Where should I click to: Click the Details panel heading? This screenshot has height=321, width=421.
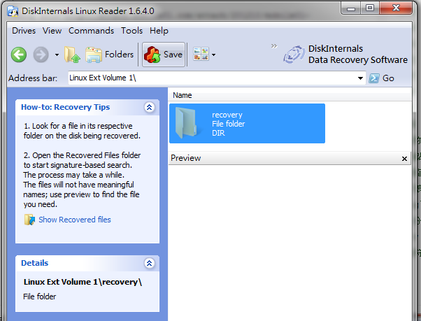pos(35,263)
